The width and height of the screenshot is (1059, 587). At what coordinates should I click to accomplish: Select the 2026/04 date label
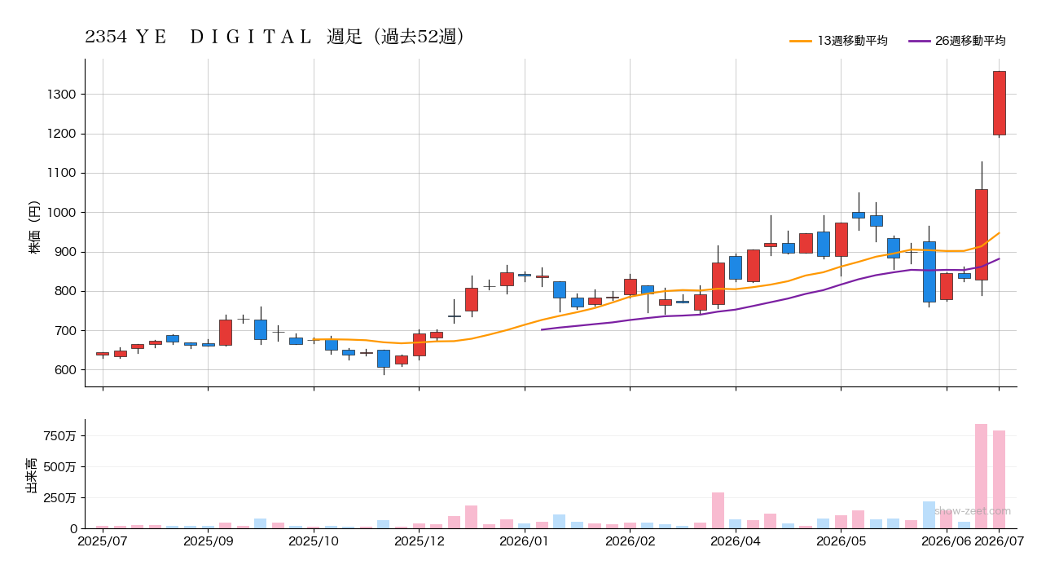(x=736, y=541)
